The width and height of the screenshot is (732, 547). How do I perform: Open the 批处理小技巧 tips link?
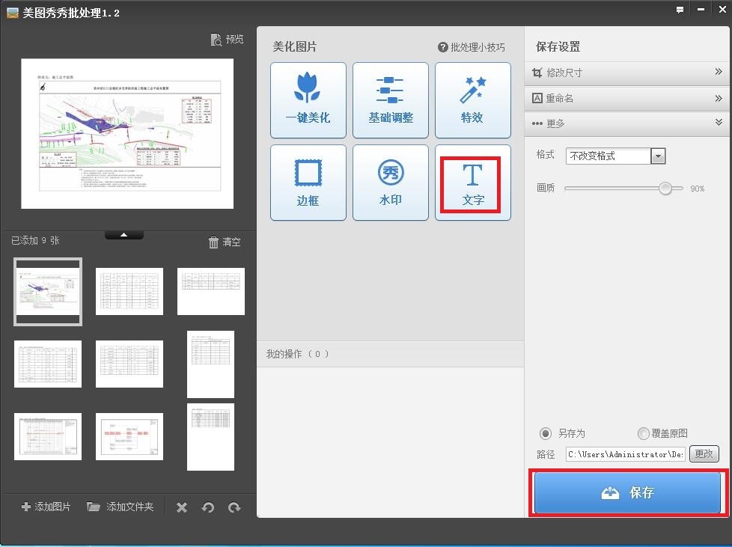[472, 47]
